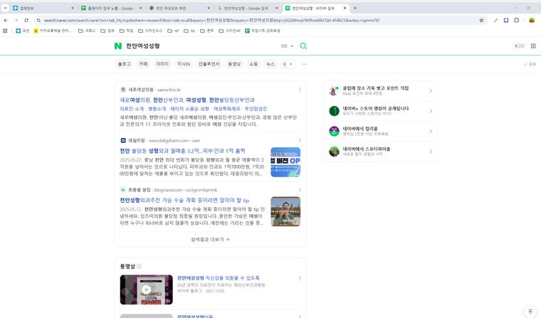541x318 pixels.
Task: Click the 로그인 login button
Action: [x=519, y=46]
